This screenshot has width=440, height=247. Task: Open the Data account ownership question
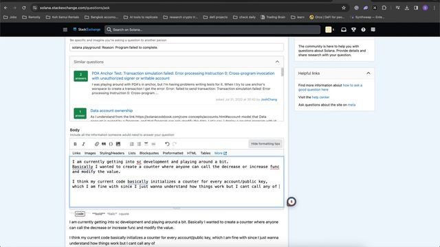coord(111,110)
